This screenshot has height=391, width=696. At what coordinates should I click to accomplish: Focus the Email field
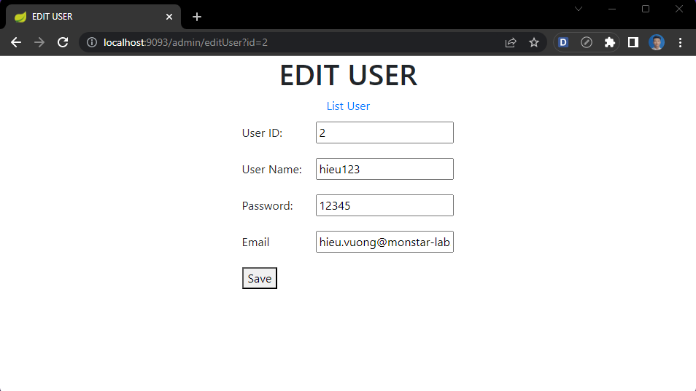tap(384, 242)
